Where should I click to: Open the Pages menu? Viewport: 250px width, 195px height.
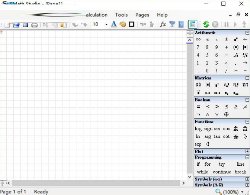click(142, 15)
